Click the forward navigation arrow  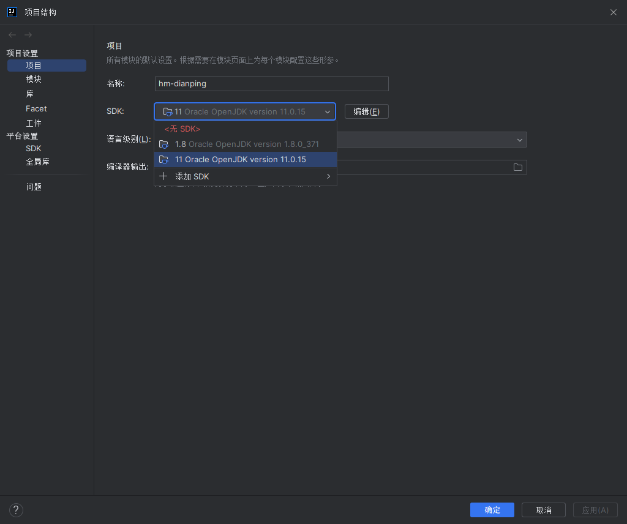[28, 35]
